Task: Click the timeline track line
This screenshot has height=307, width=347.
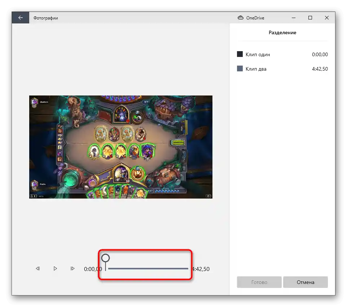Action: [x=148, y=269]
